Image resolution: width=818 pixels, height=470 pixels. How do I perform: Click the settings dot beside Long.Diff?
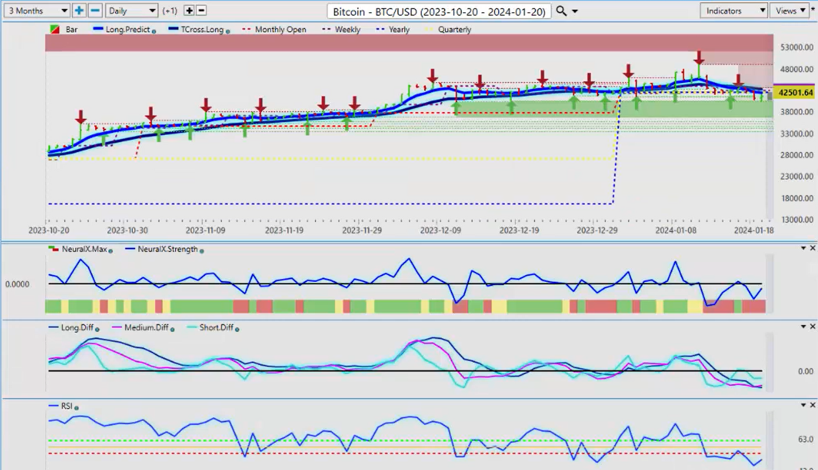click(x=97, y=329)
